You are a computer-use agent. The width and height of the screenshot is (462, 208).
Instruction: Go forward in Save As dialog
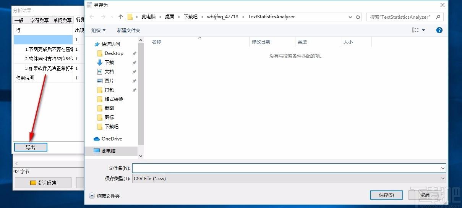tap(103, 17)
